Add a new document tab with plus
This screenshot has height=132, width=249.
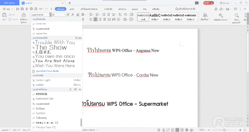tap(69, 3)
